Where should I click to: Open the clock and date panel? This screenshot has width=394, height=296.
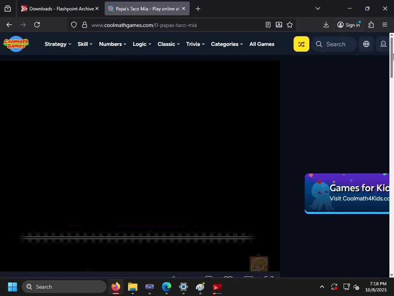[376, 287]
